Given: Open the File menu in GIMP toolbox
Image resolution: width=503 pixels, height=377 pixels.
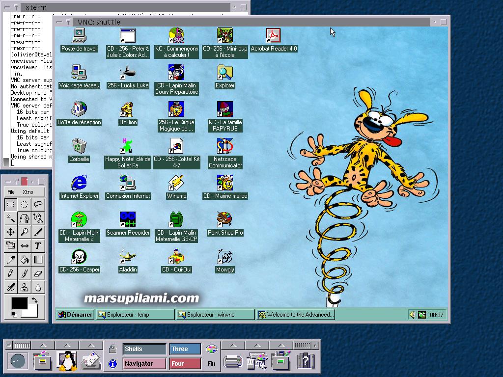Looking at the screenshot, I should point(11,192).
